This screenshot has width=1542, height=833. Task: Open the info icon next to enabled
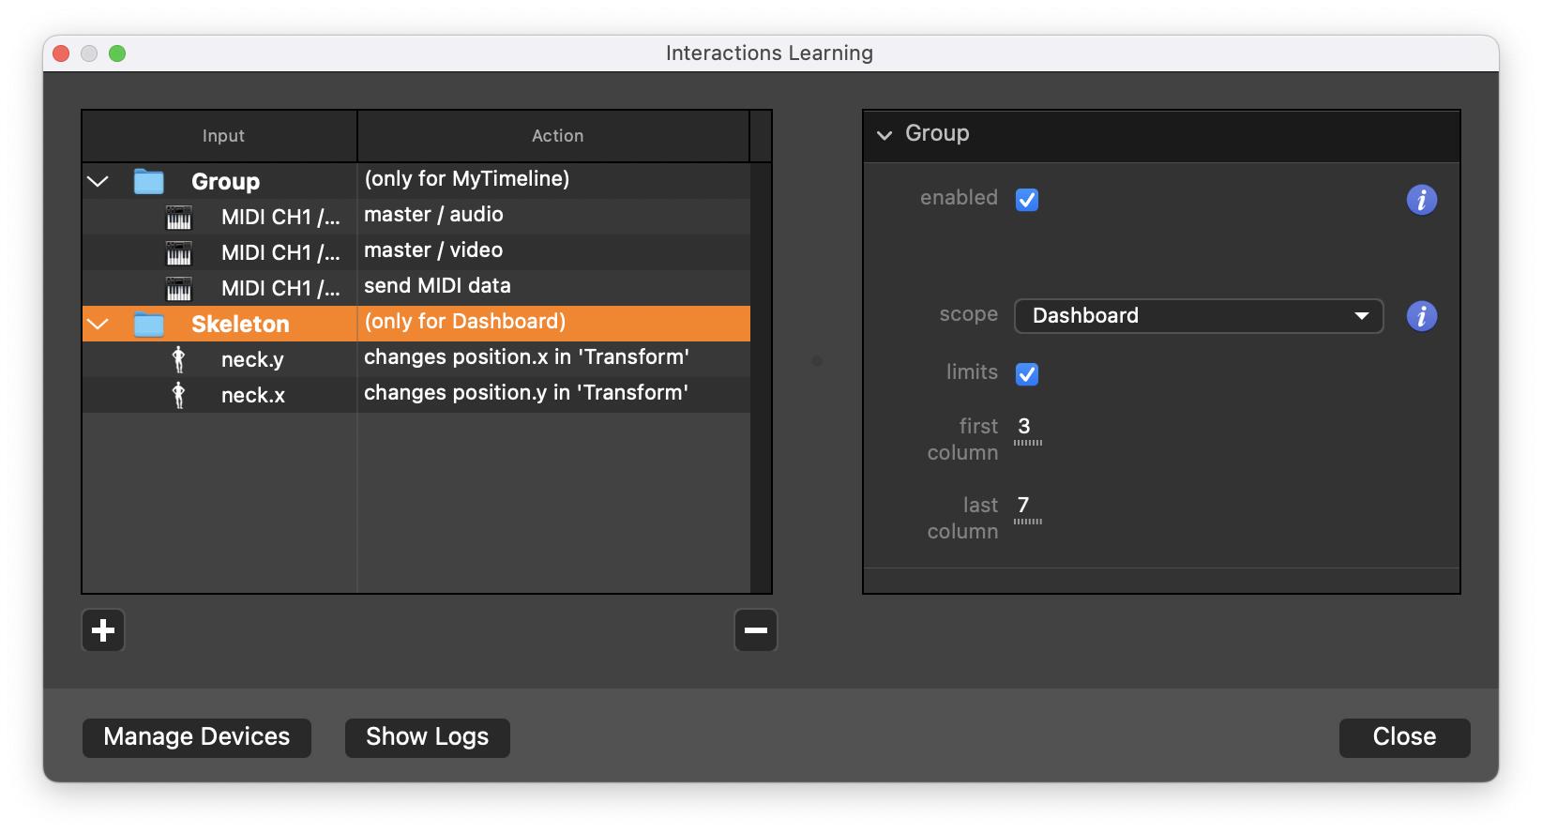tap(1421, 200)
